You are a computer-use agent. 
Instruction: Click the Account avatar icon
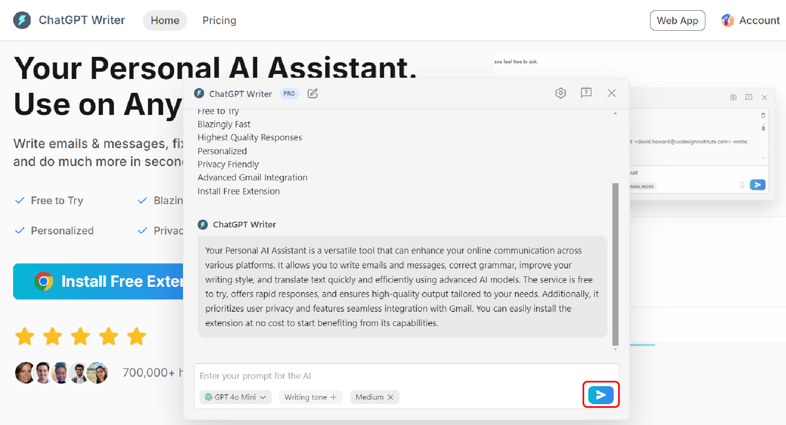pos(727,20)
